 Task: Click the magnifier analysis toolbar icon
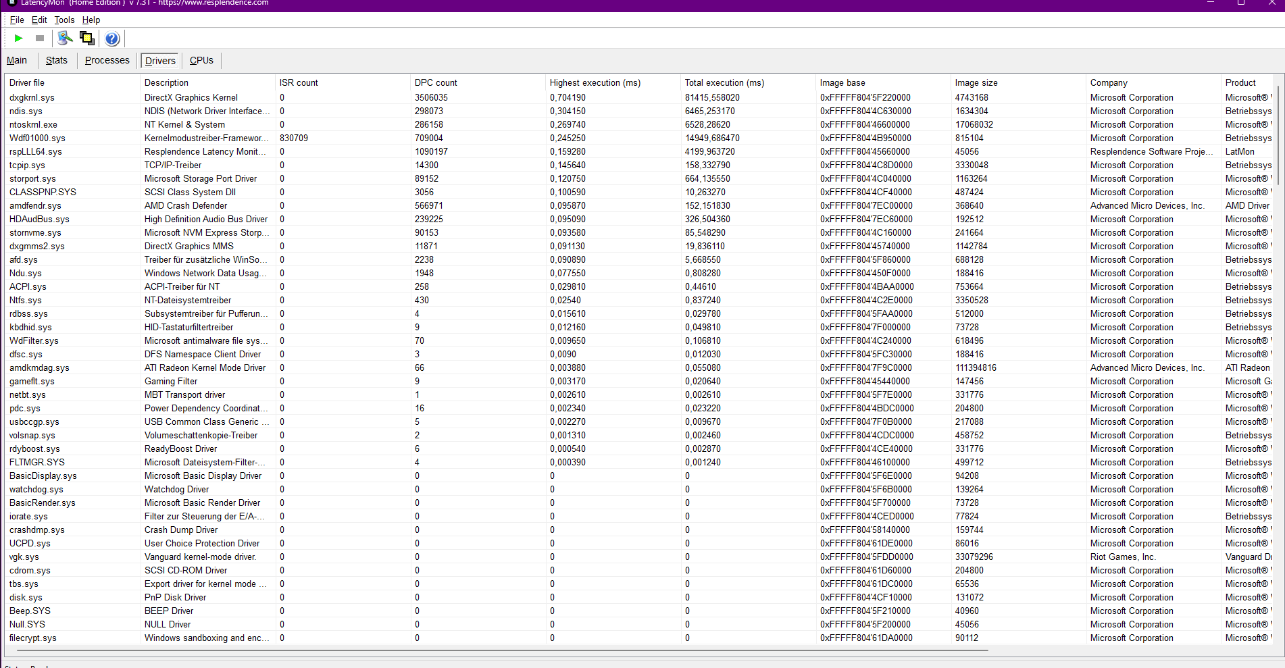pyautogui.click(x=65, y=38)
